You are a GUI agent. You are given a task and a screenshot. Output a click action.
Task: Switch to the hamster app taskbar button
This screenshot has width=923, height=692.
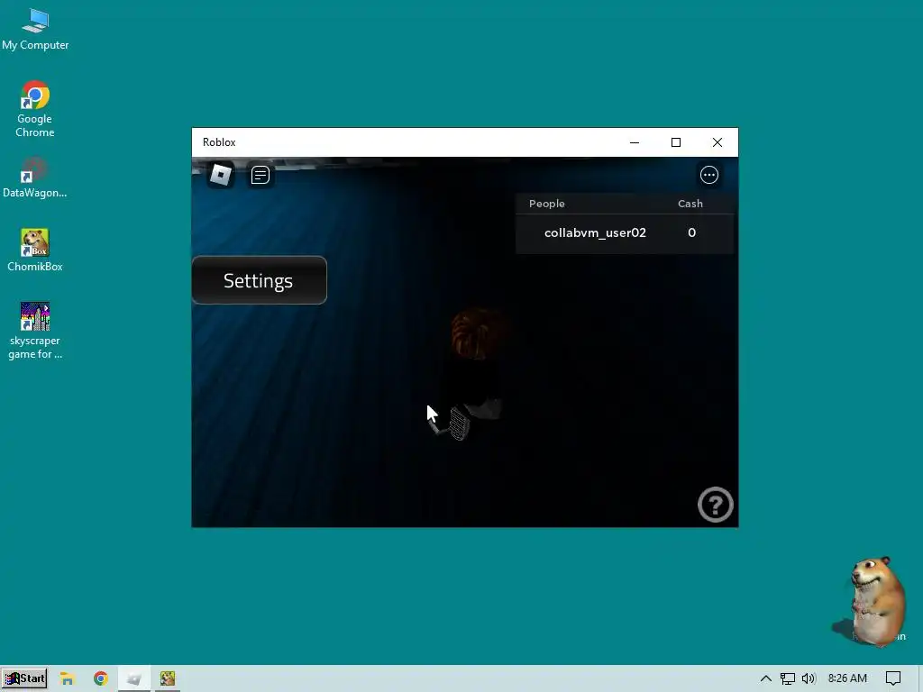point(168,678)
